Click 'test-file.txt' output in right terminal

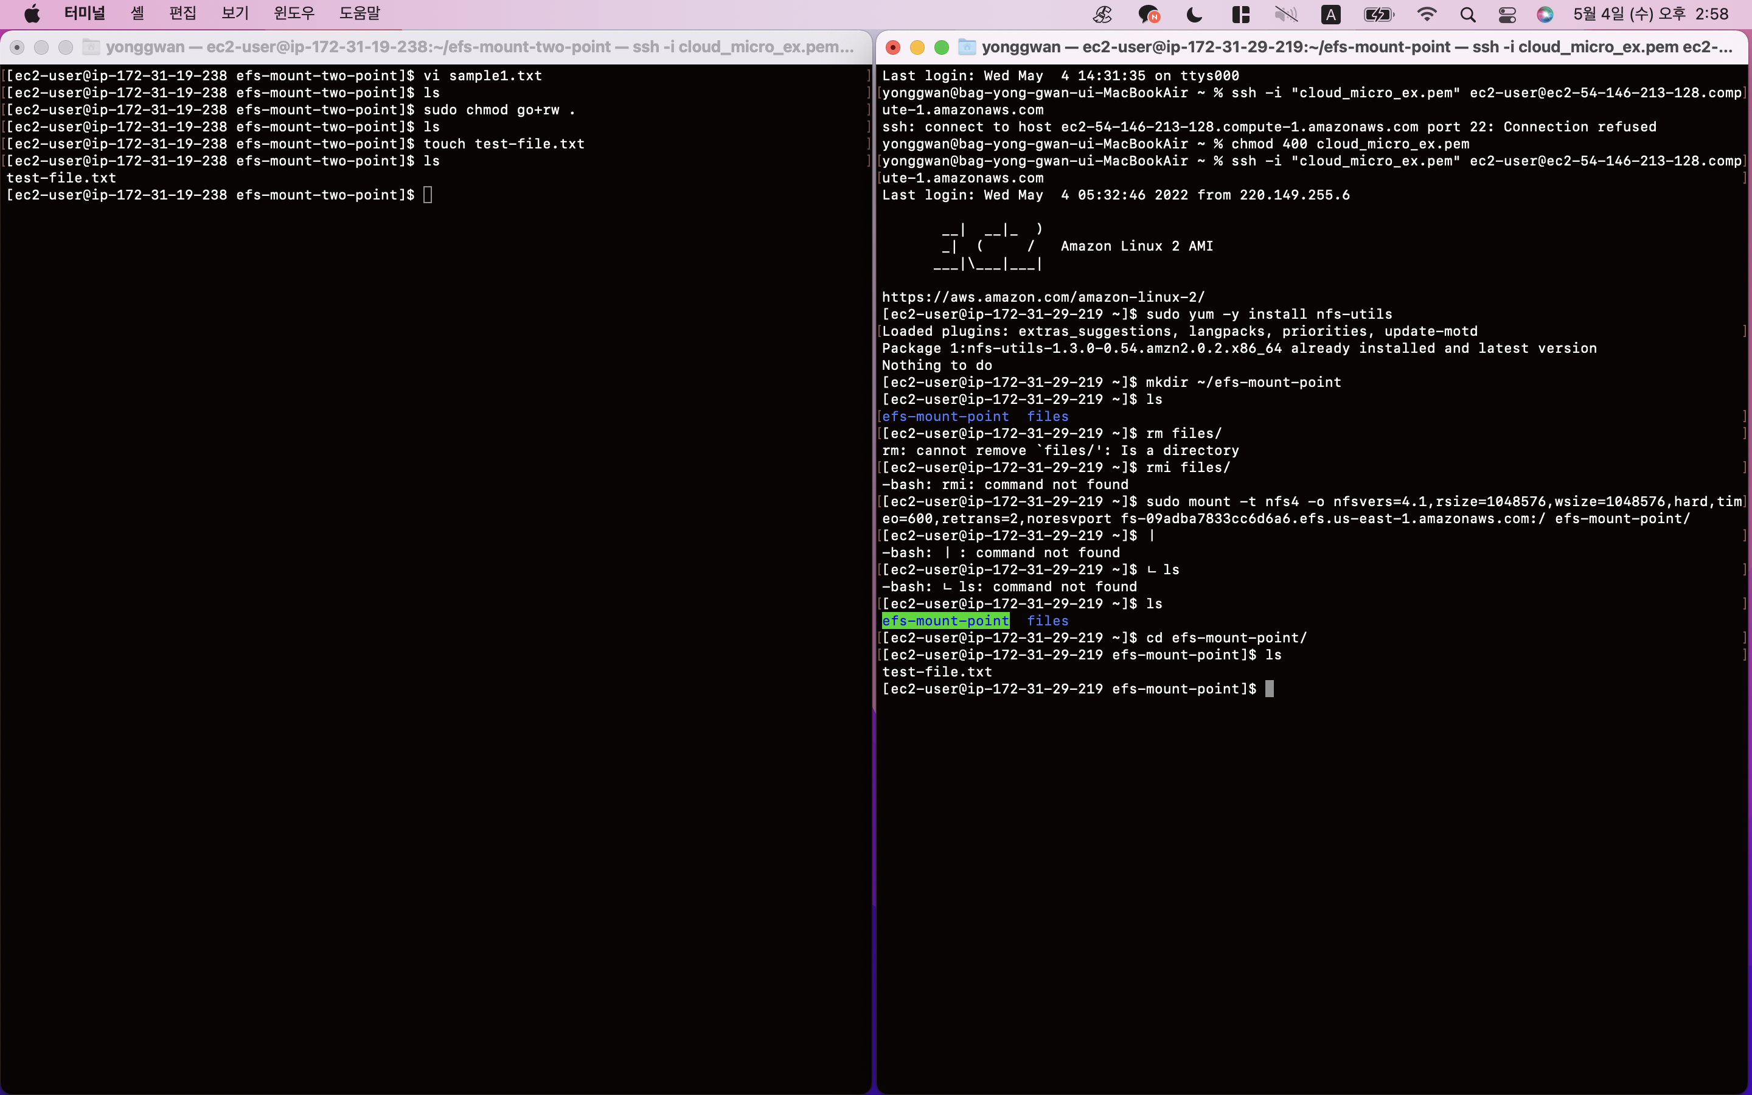(x=937, y=672)
